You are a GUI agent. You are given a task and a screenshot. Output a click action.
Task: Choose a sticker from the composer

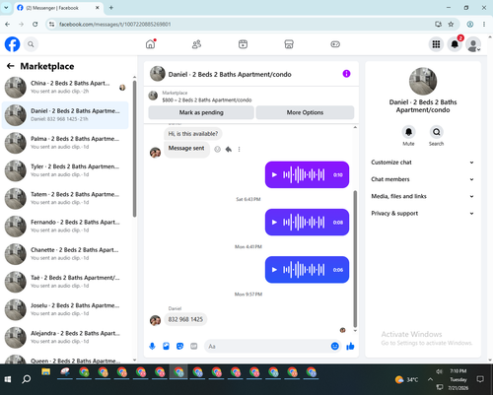point(179,346)
